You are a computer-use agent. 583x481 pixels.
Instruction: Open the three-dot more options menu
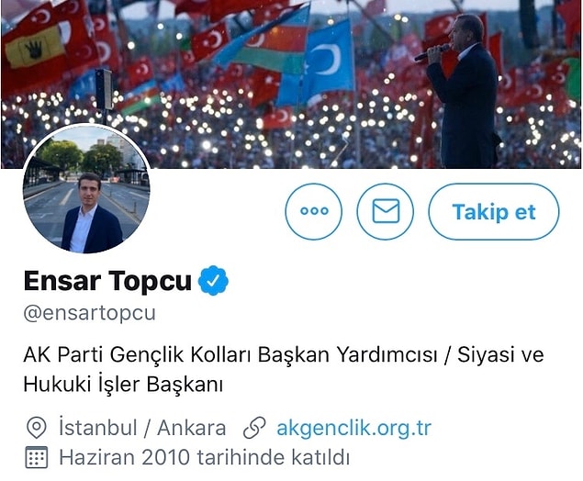[x=314, y=211]
